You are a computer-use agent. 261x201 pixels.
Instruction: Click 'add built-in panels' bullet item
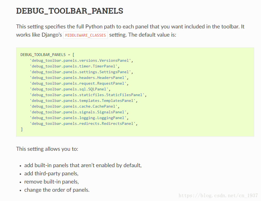(x=83, y=165)
